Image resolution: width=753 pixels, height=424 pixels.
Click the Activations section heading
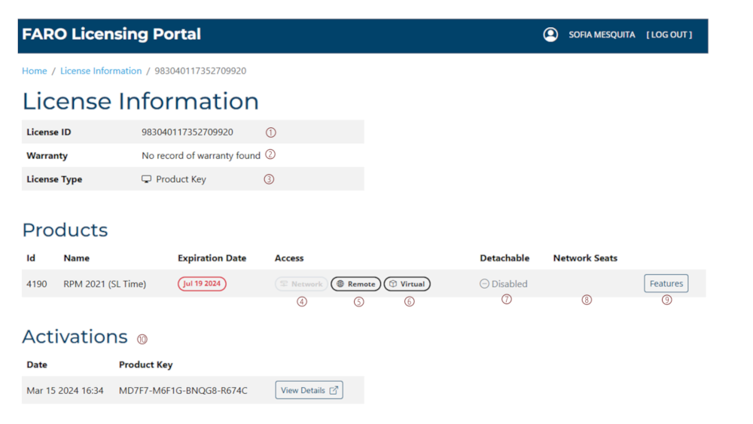(x=75, y=337)
